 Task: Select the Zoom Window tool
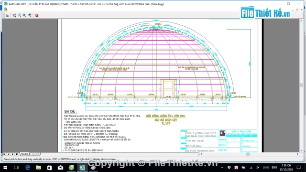[24, 15]
